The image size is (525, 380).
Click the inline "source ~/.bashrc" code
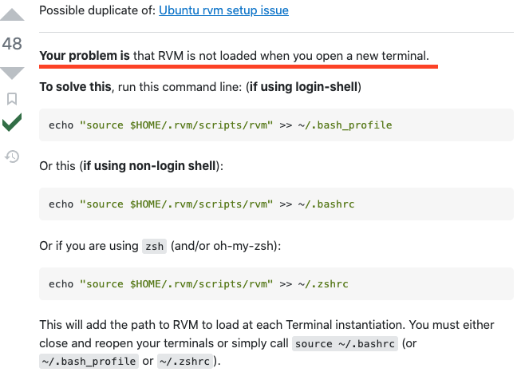point(346,344)
